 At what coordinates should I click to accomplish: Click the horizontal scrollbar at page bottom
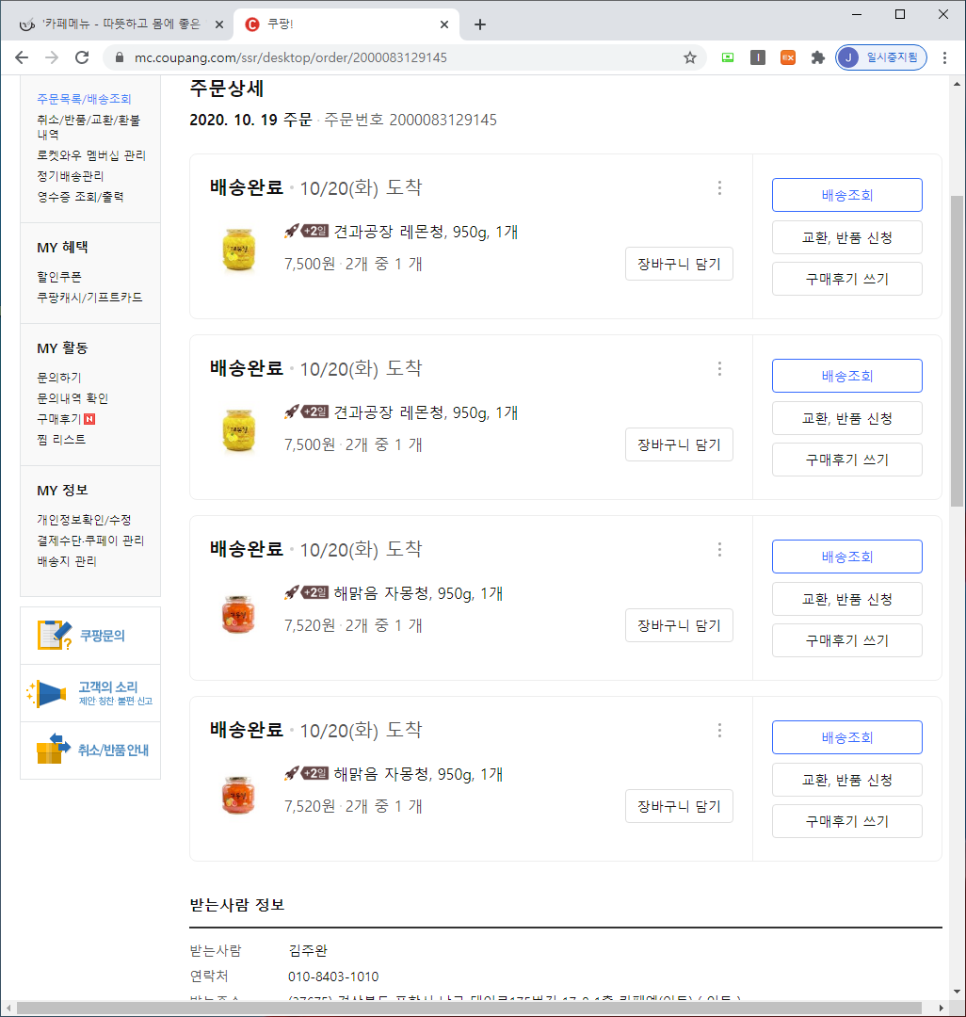click(x=469, y=1008)
